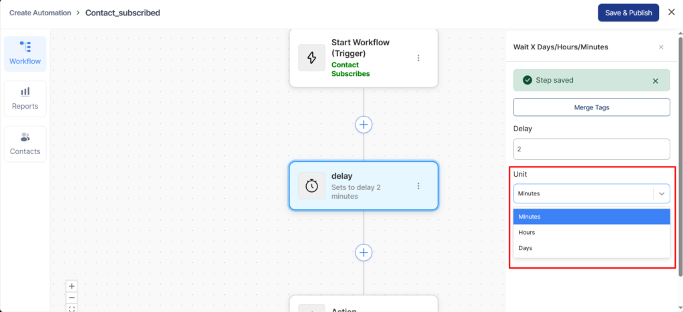Click the lightning bolt trigger icon
683x312 pixels.
coord(311,58)
